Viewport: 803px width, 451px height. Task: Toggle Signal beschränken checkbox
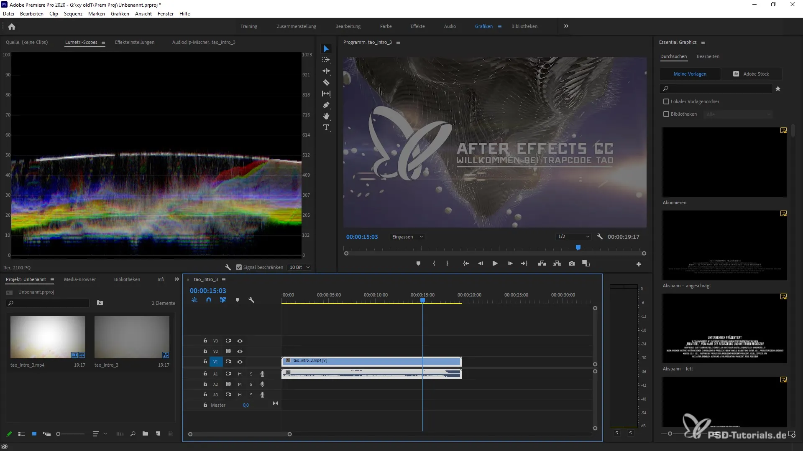click(x=239, y=267)
